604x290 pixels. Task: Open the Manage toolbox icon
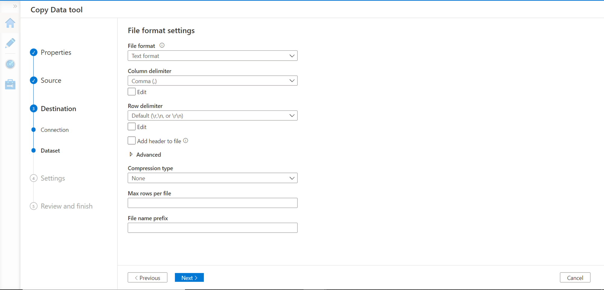[x=10, y=84]
